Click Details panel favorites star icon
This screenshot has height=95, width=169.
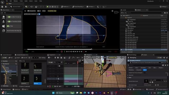click(x=166, y=65)
